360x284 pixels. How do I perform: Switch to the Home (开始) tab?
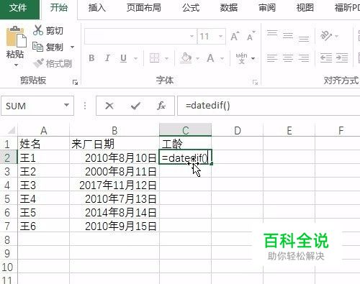coord(59,8)
